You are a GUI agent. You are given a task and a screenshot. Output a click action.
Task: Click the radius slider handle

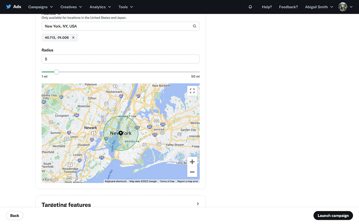(56, 72)
